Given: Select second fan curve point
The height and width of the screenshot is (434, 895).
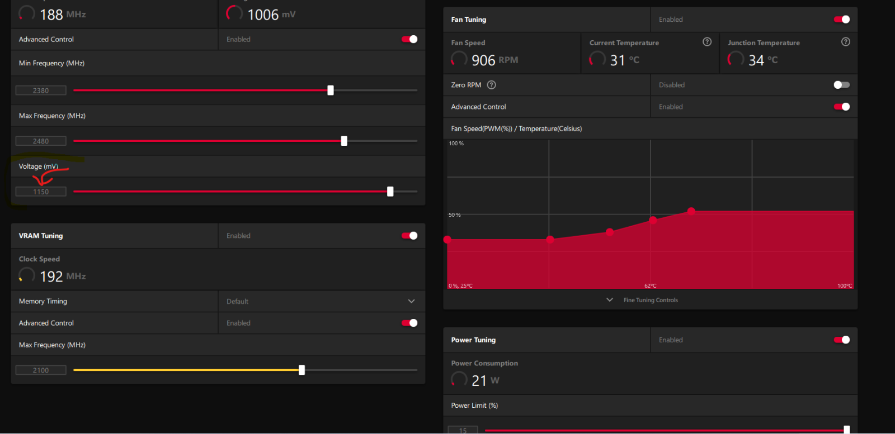Looking at the screenshot, I should [x=550, y=240].
